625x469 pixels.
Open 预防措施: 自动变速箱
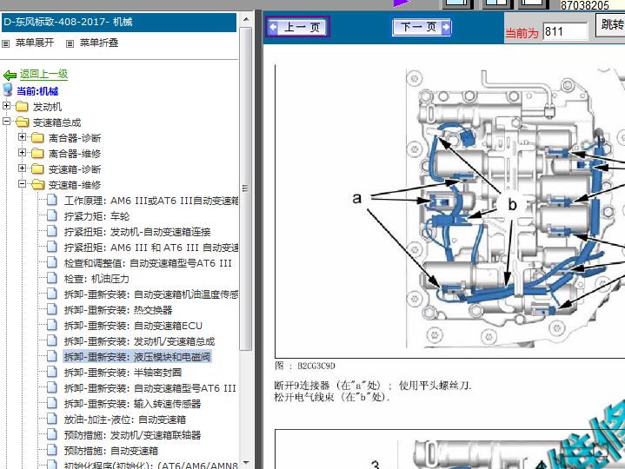click(x=110, y=451)
